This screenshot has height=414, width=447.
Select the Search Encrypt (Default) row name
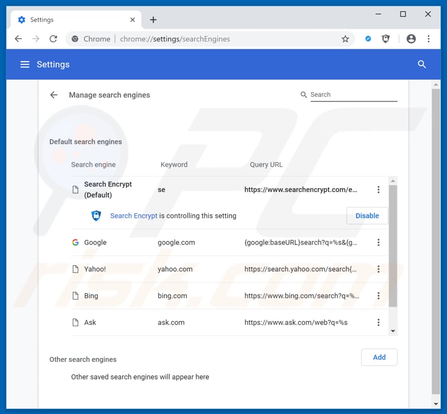[x=108, y=190]
